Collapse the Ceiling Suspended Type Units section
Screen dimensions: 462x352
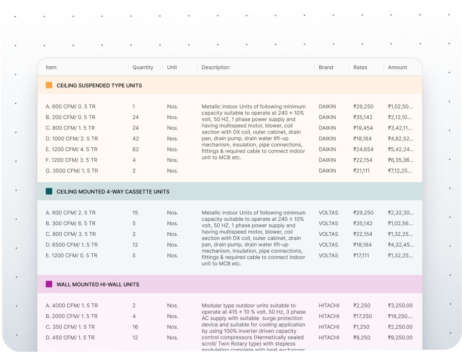tap(99, 85)
